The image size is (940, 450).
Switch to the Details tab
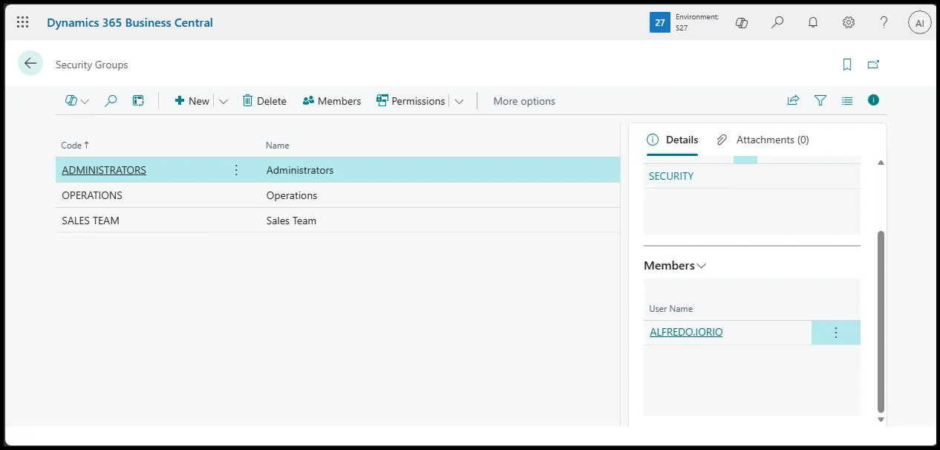click(673, 140)
